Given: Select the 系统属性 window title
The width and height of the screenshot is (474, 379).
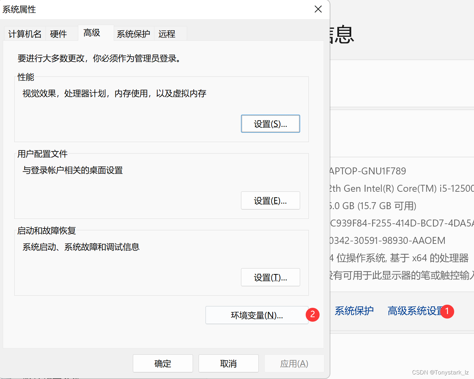Looking at the screenshot, I should pyautogui.click(x=19, y=9).
